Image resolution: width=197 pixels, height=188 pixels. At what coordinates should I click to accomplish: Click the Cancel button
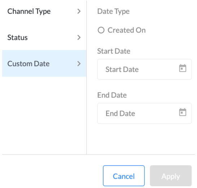[x=124, y=176]
